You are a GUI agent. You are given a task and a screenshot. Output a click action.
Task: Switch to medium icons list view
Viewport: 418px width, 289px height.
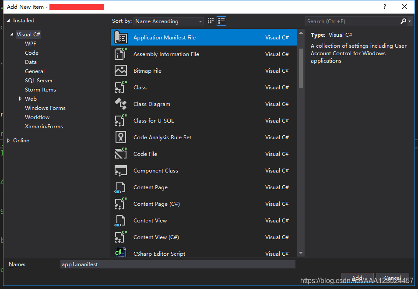(221, 21)
